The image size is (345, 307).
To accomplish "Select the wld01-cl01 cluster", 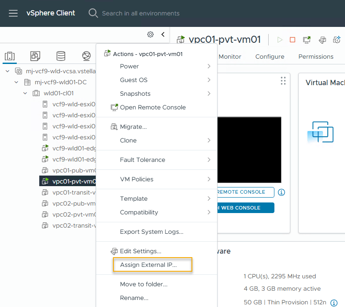I will click(59, 93).
